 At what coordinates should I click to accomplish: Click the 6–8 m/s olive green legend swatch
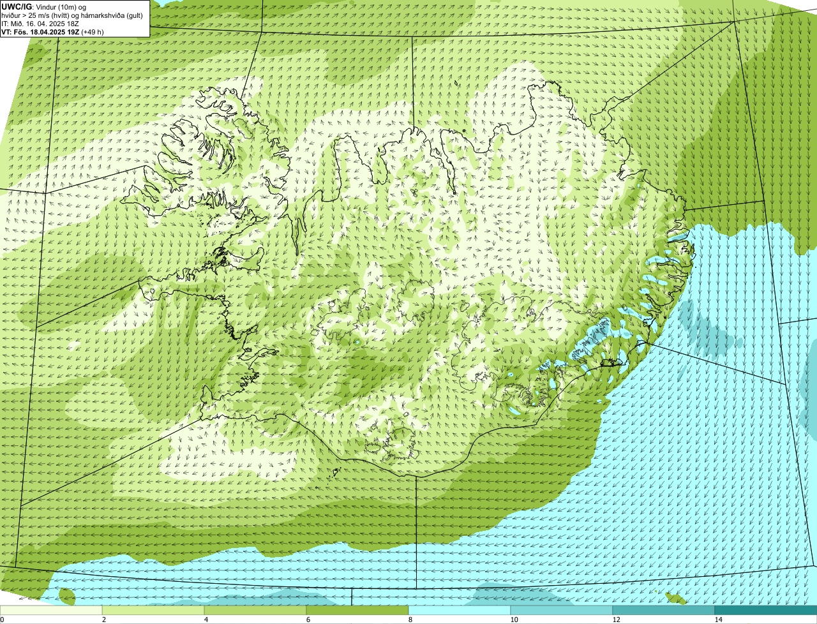point(357,610)
